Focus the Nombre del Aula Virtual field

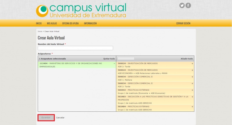[x=75, y=48]
